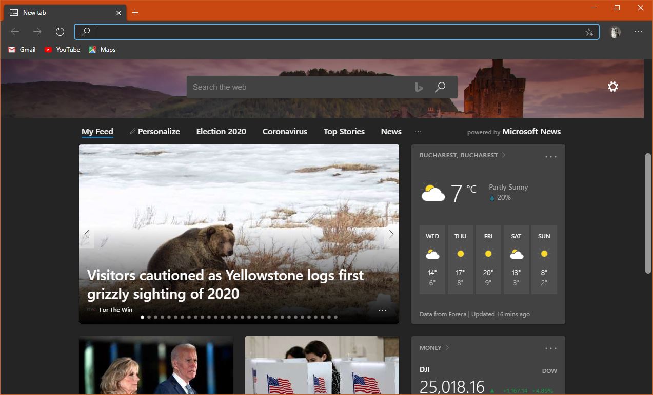653x395 pixels.
Task: Open Money card options menu
Action: click(x=550, y=348)
